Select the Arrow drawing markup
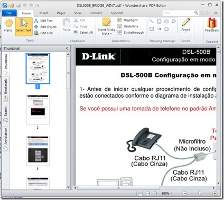This screenshot has height=200, width=224. [159, 28]
